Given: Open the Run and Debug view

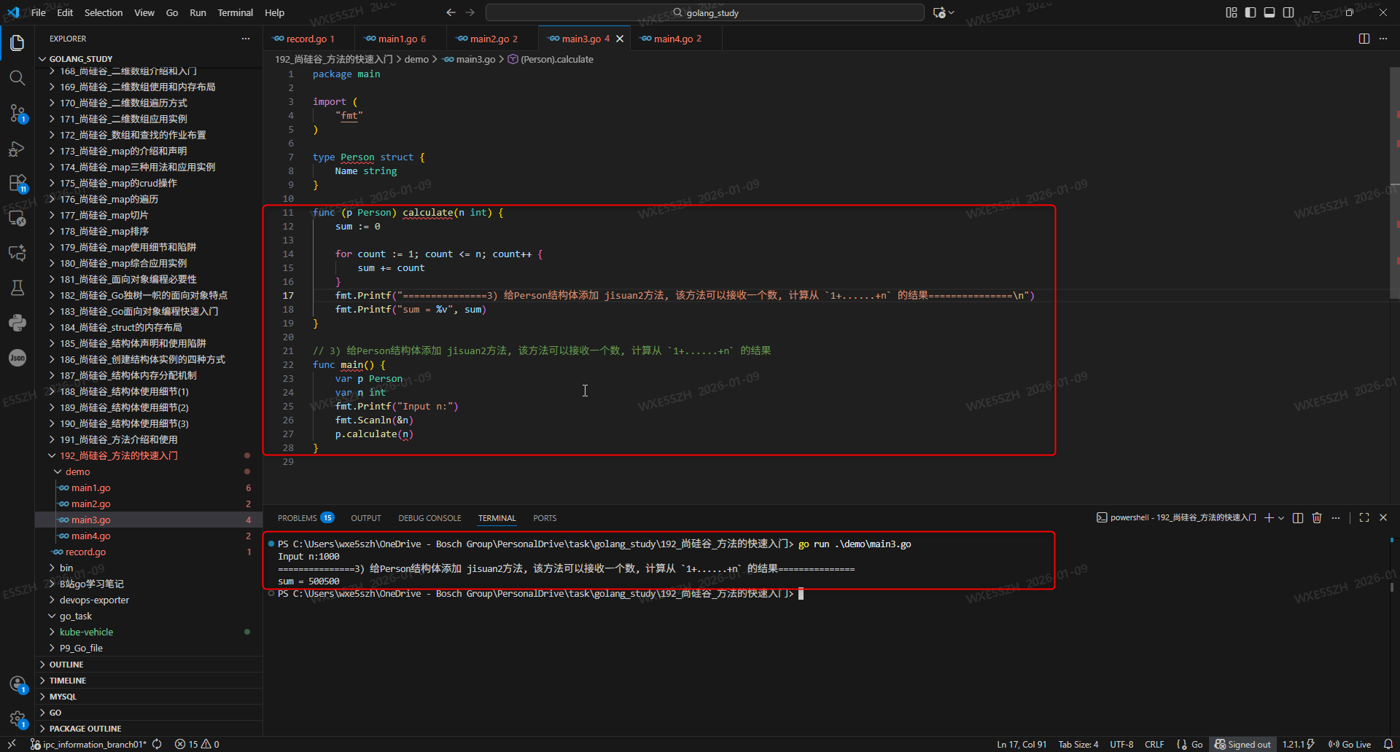Looking at the screenshot, I should click(17, 149).
